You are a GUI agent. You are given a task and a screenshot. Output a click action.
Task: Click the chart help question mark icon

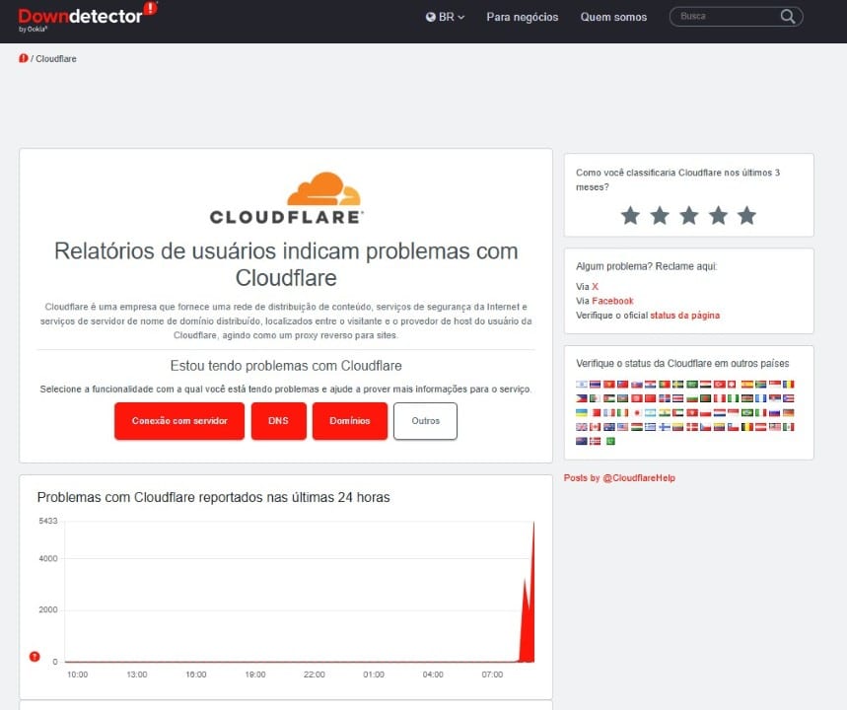[35, 657]
